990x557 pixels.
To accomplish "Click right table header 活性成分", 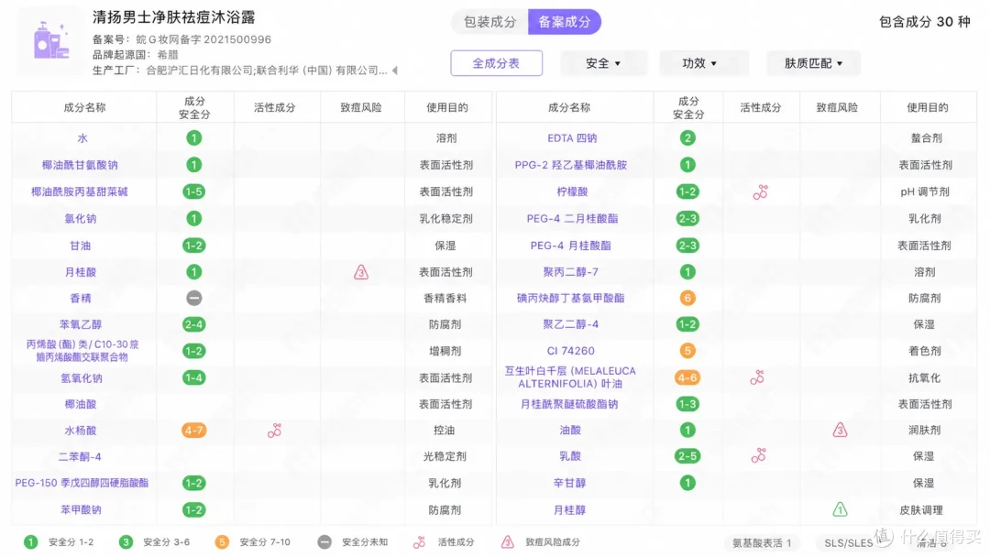I will pyautogui.click(x=760, y=108).
